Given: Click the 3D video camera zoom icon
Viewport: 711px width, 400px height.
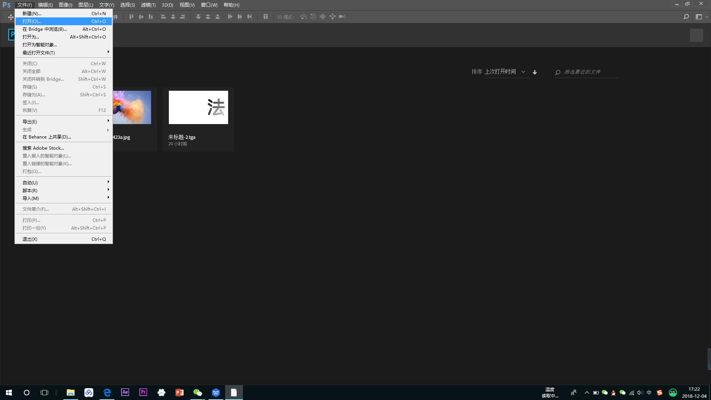Looking at the screenshot, I should [x=342, y=17].
